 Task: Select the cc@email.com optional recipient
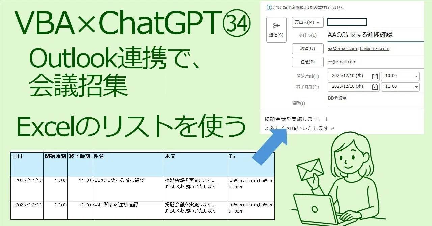tap(342, 62)
